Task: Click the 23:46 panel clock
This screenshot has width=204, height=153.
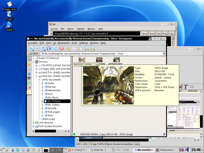Action: pyautogui.click(x=196, y=150)
